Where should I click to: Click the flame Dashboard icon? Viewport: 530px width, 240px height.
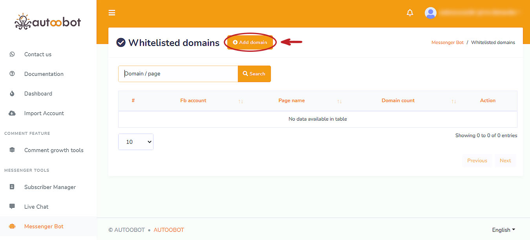[12, 93]
